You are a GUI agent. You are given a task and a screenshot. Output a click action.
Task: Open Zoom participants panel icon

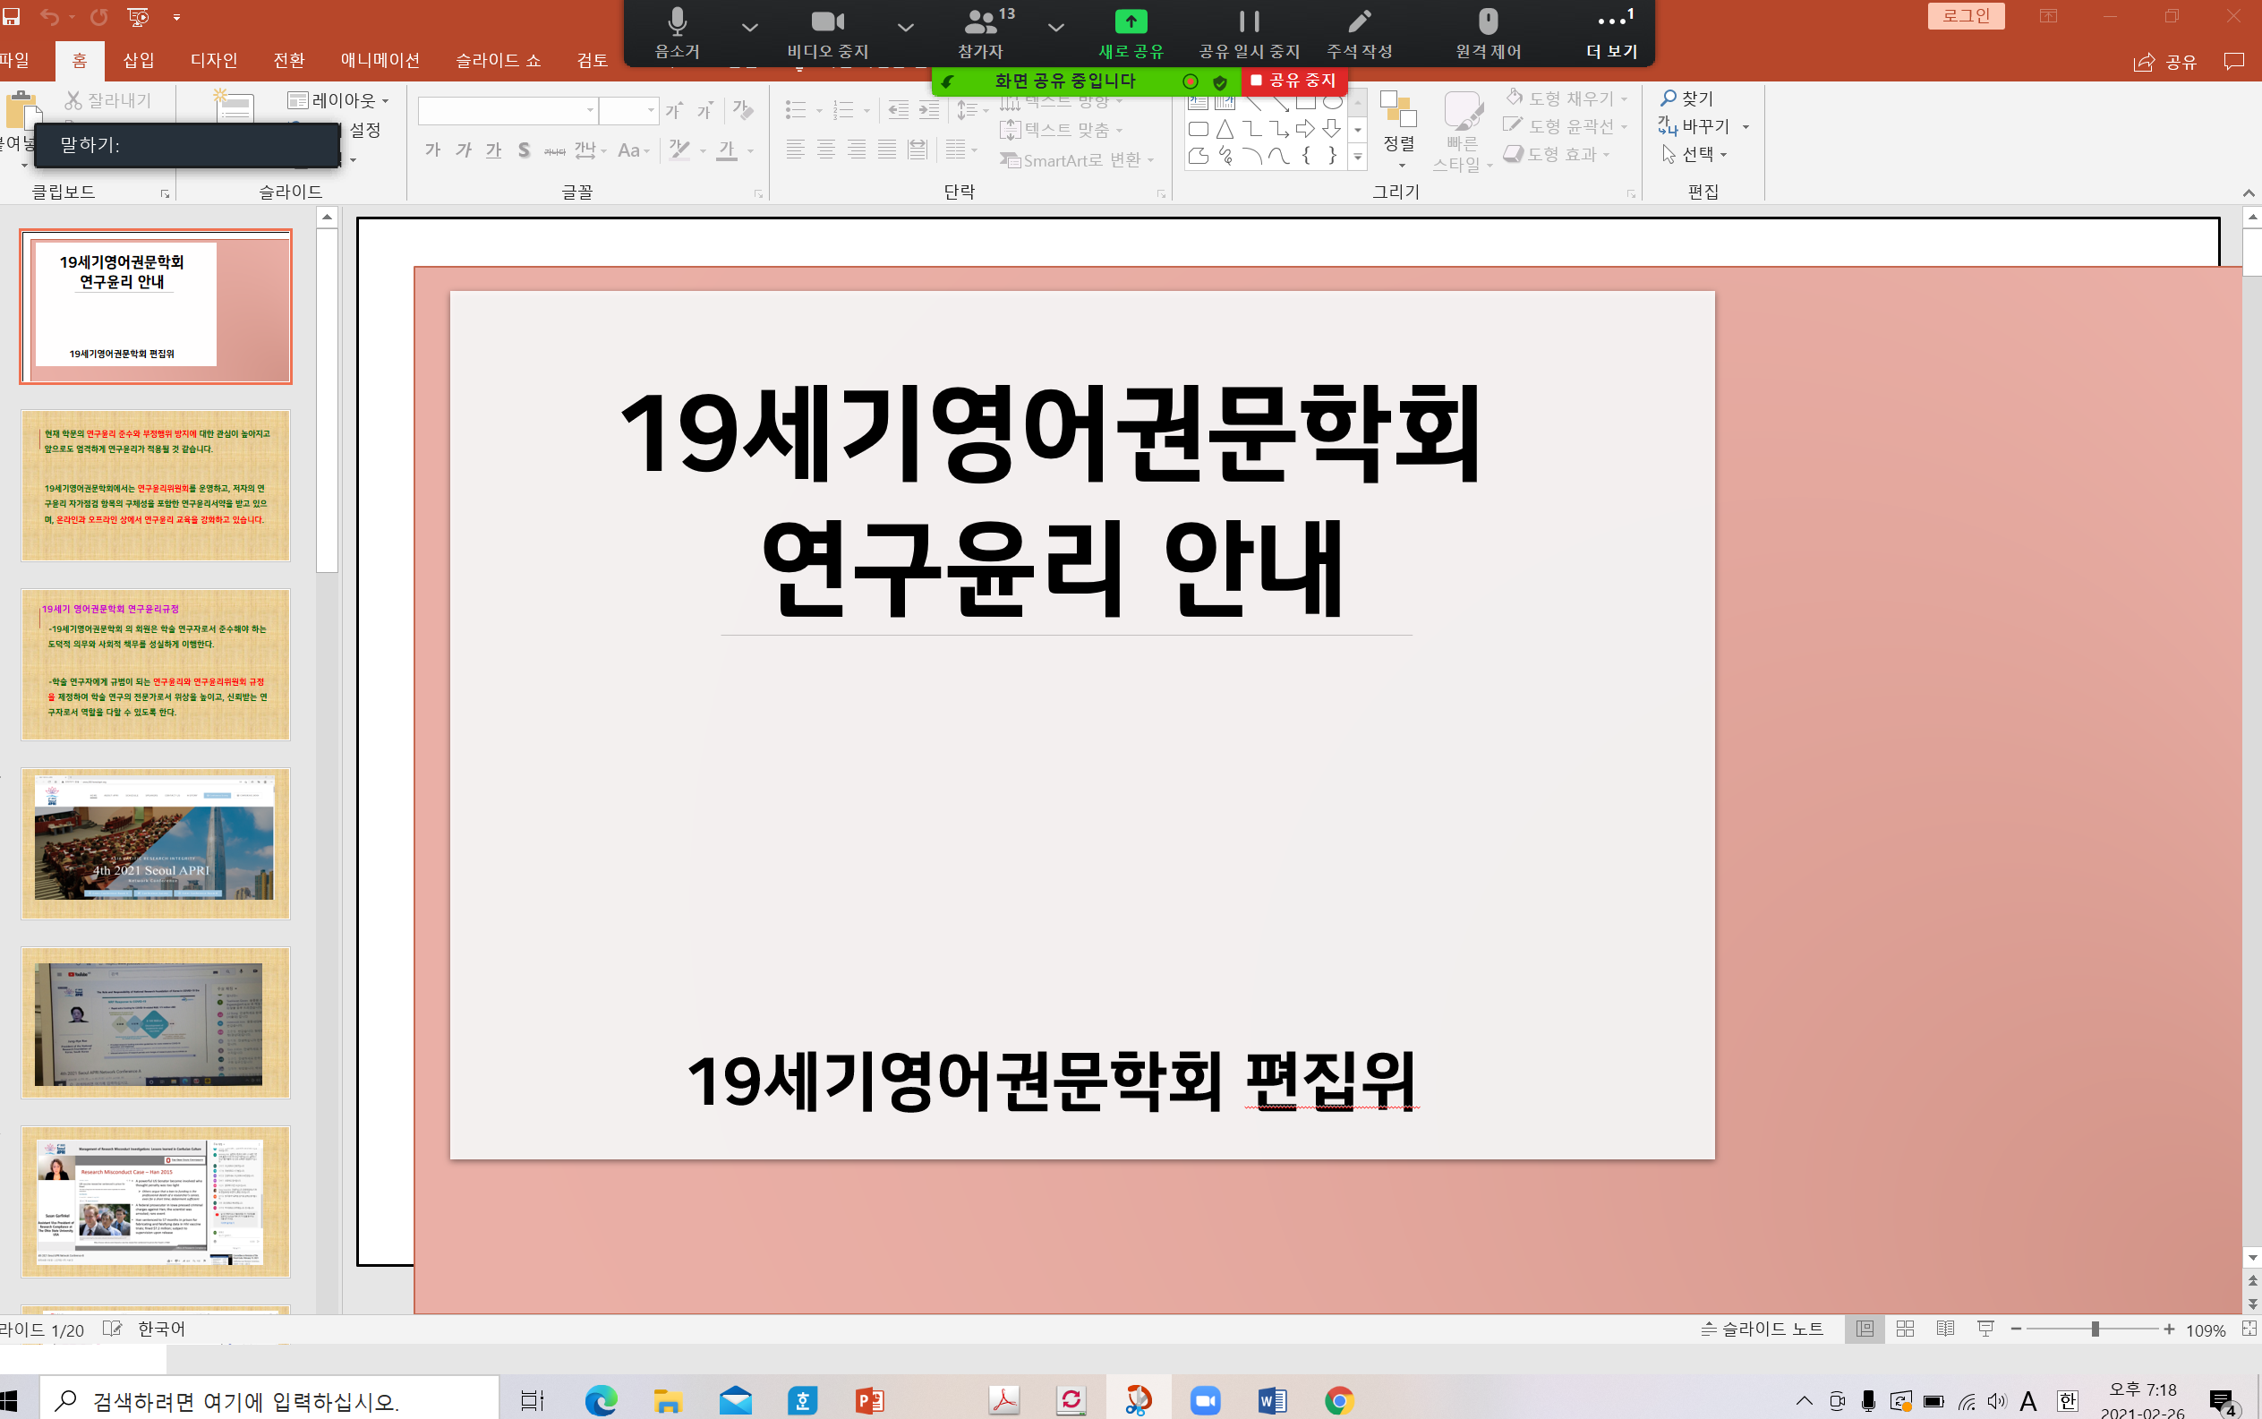(x=979, y=22)
